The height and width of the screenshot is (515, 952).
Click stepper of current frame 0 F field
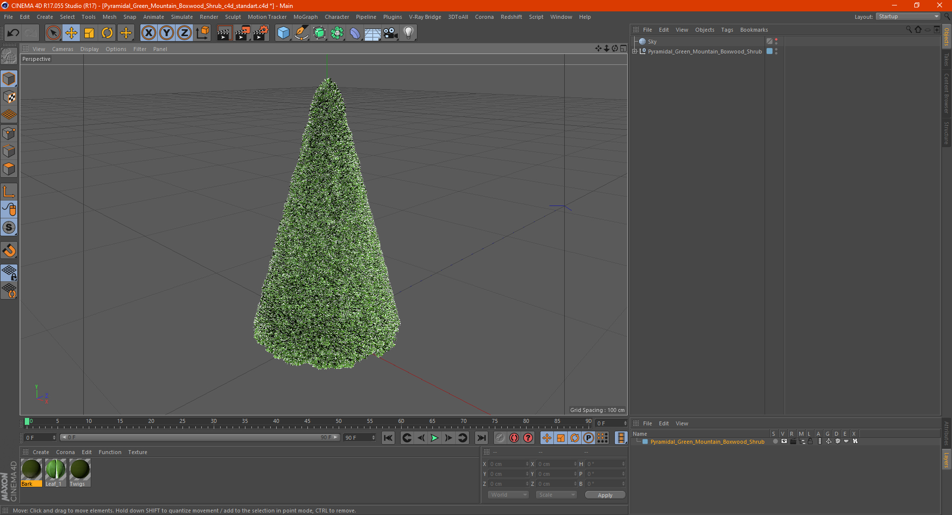coord(54,438)
